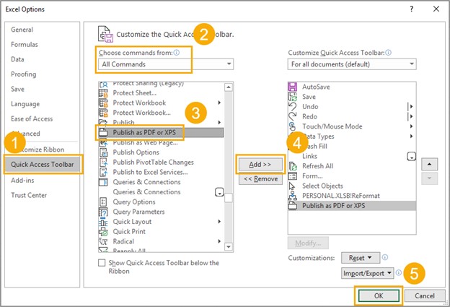This screenshot has height=307, width=450.
Task: Click the Undo icon in right list
Action: (x=293, y=107)
